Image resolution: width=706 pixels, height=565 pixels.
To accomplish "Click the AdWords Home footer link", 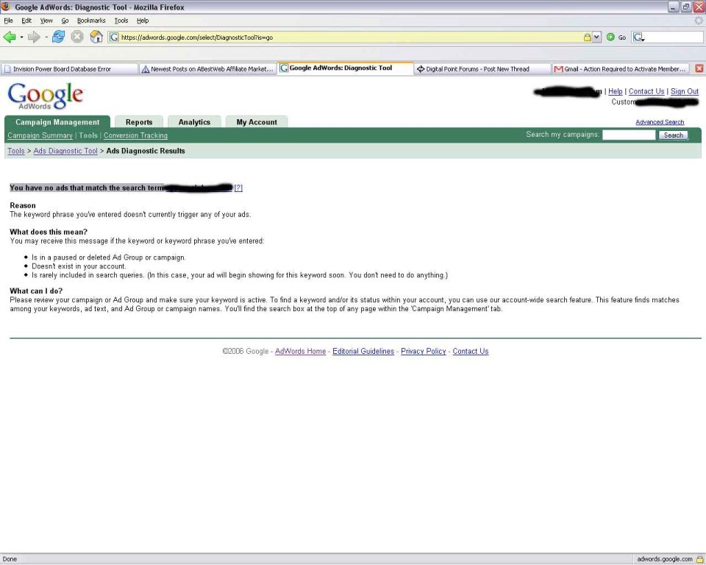I will point(300,352).
